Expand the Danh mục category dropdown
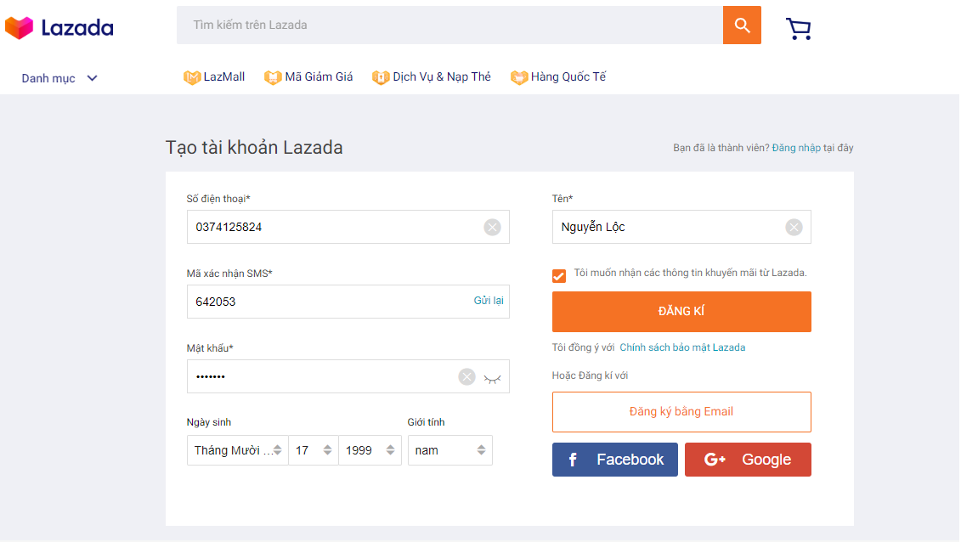The height and width of the screenshot is (542, 961). click(x=59, y=78)
